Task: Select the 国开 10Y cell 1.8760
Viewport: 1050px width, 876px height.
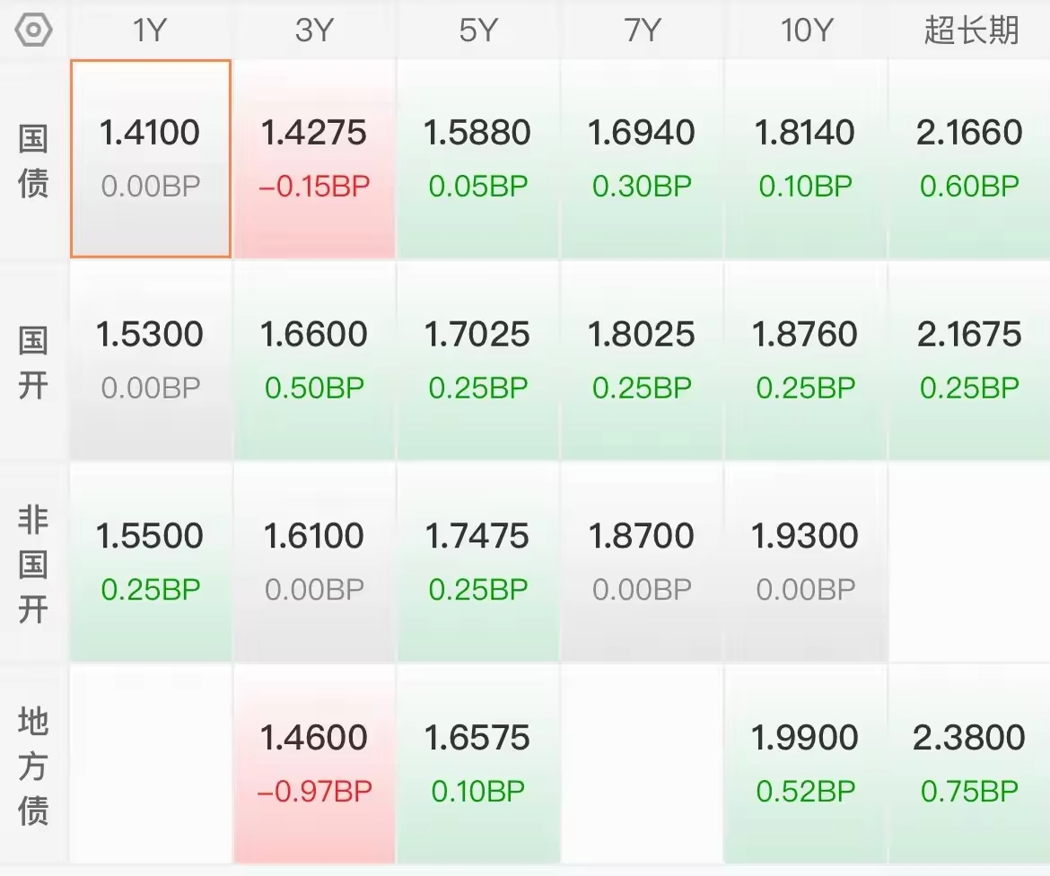Action: pyautogui.click(x=805, y=361)
